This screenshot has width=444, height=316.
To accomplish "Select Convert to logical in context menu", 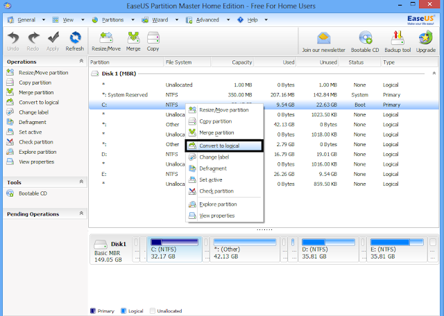I will [224, 146].
